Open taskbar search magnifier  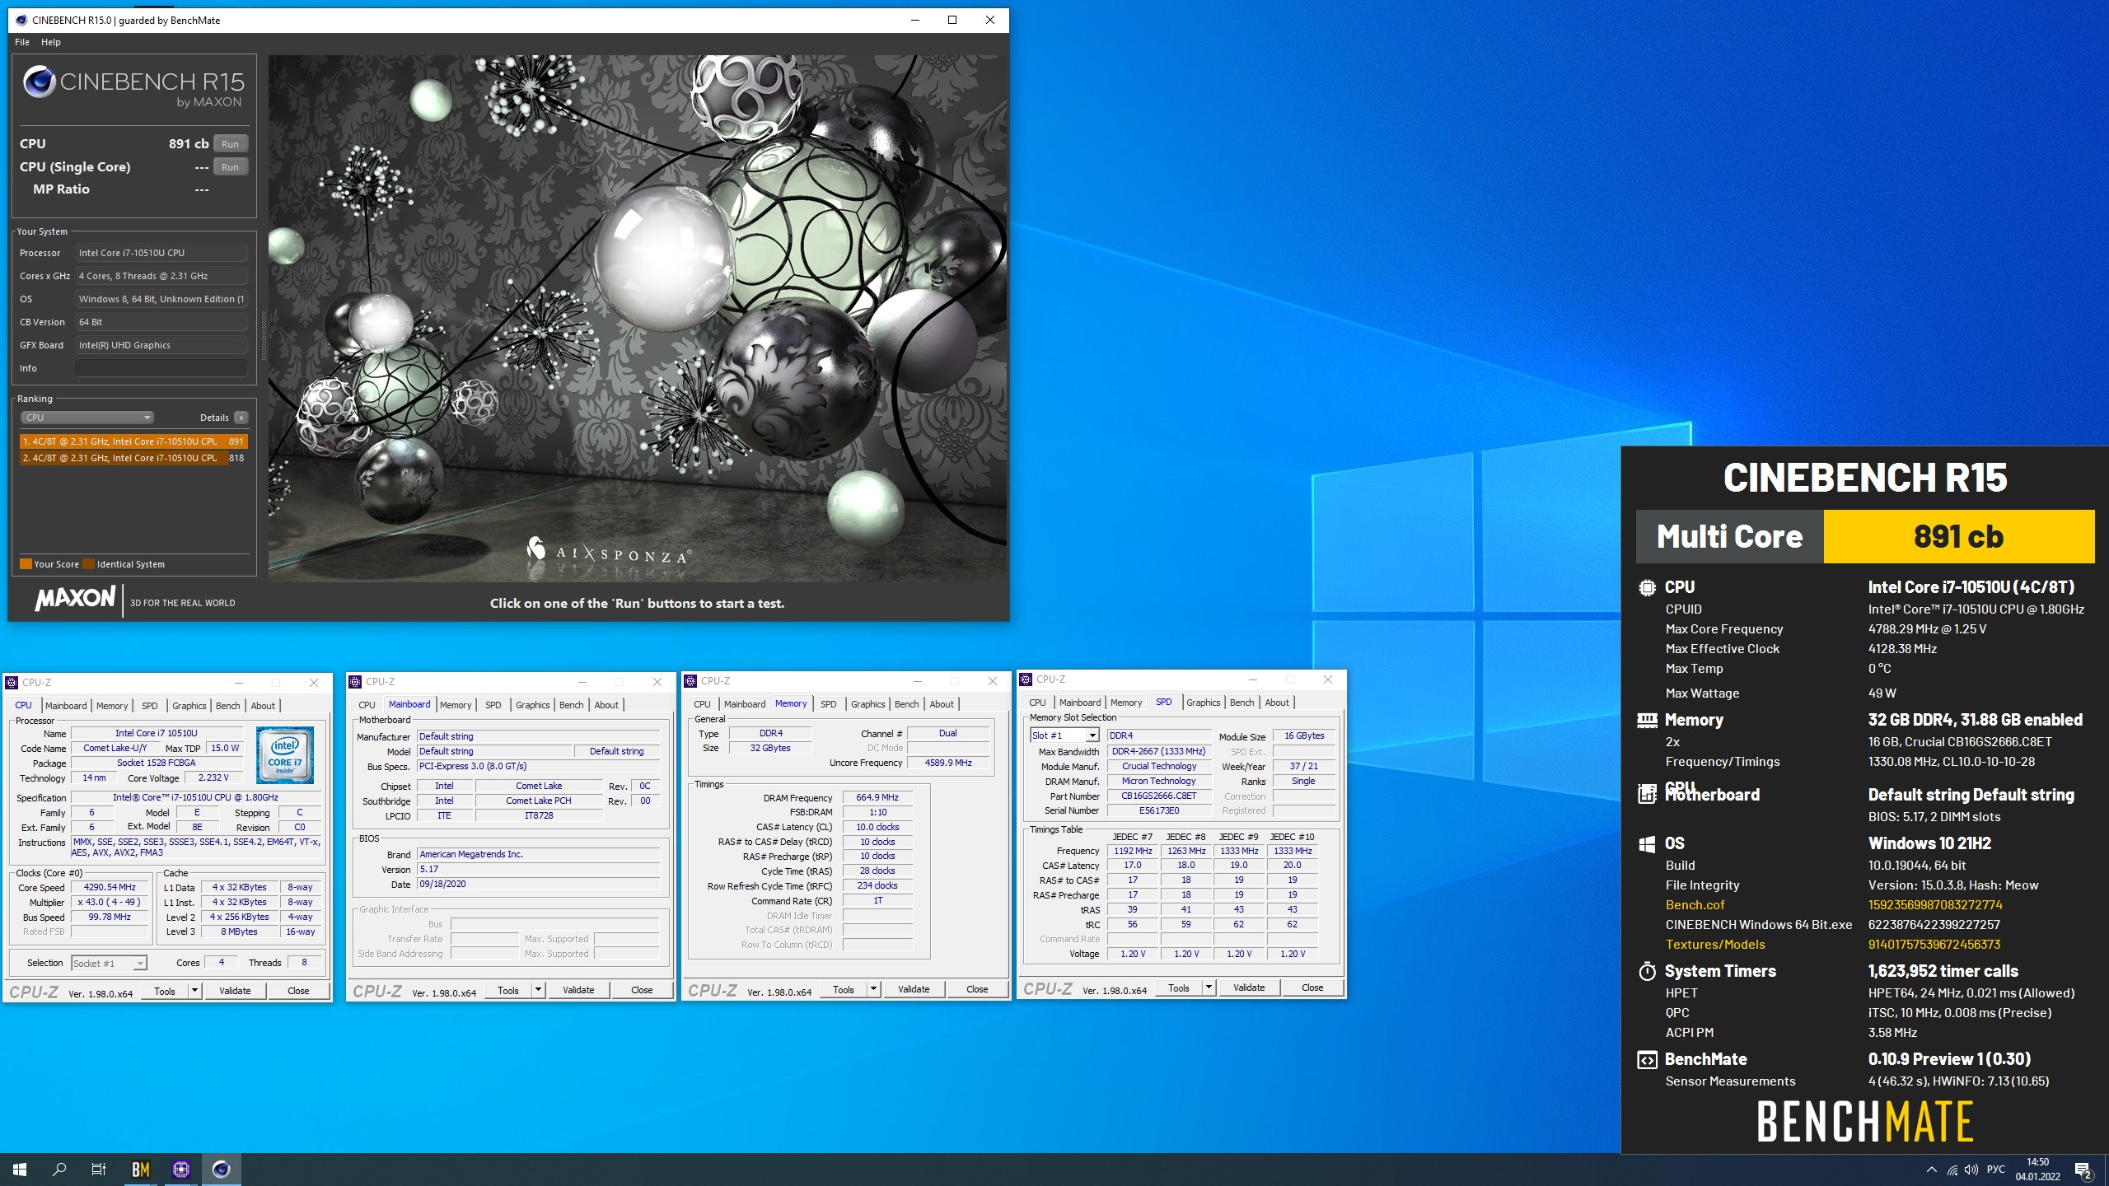pos(59,1169)
